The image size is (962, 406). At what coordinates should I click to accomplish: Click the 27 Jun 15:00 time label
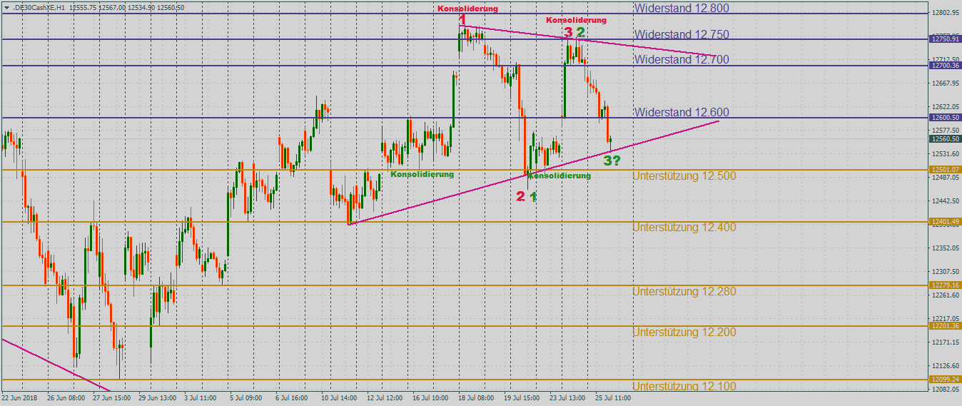(112, 398)
